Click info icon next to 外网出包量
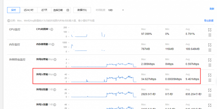 pos(55,90)
